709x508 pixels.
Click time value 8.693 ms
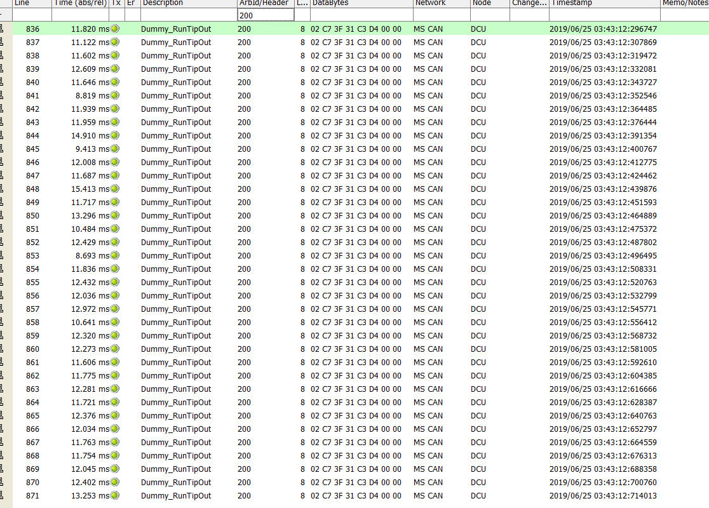[92, 255]
